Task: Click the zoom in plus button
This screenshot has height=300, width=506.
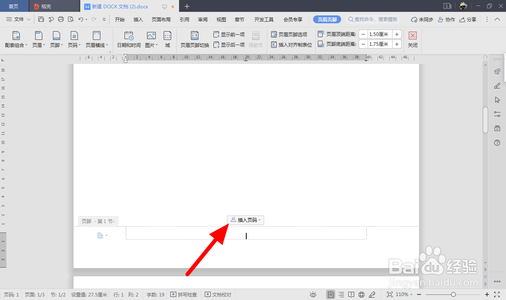Action: [487, 294]
